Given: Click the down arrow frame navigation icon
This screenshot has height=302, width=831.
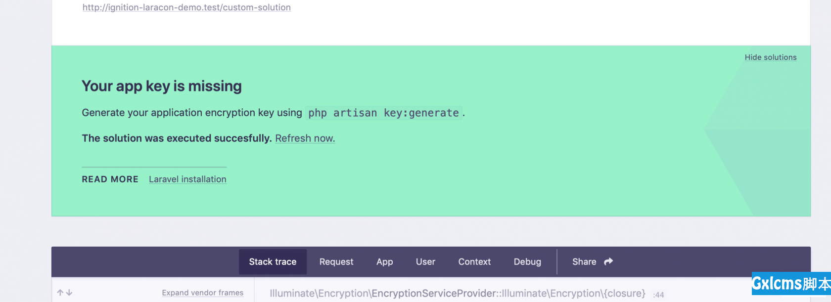Looking at the screenshot, I should [69, 293].
